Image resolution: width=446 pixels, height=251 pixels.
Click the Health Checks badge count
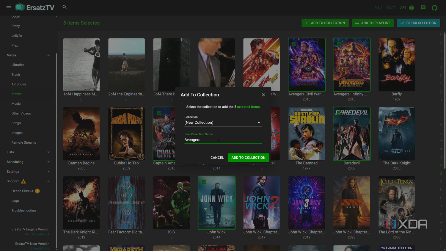(x=37, y=191)
